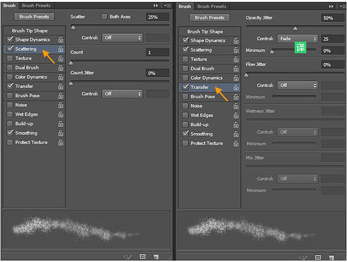The width and height of the screenshot is (347, 262).
Task: Open preset manager icon at right panel bottom
Action: (318, 257)
